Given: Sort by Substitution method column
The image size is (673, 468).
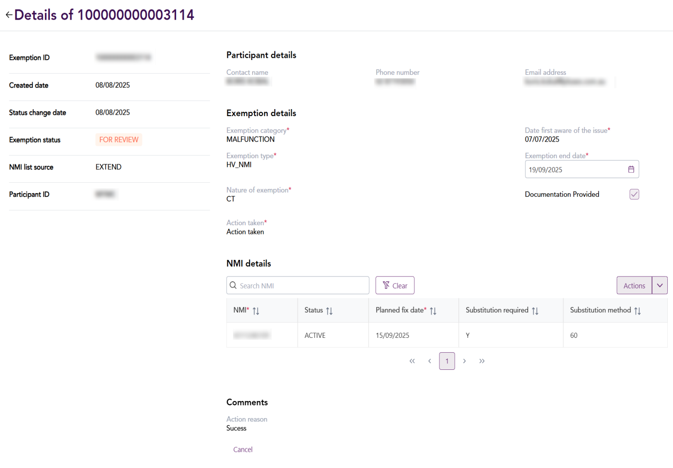Looking at the screenshot, I should [x=638, y=311].
